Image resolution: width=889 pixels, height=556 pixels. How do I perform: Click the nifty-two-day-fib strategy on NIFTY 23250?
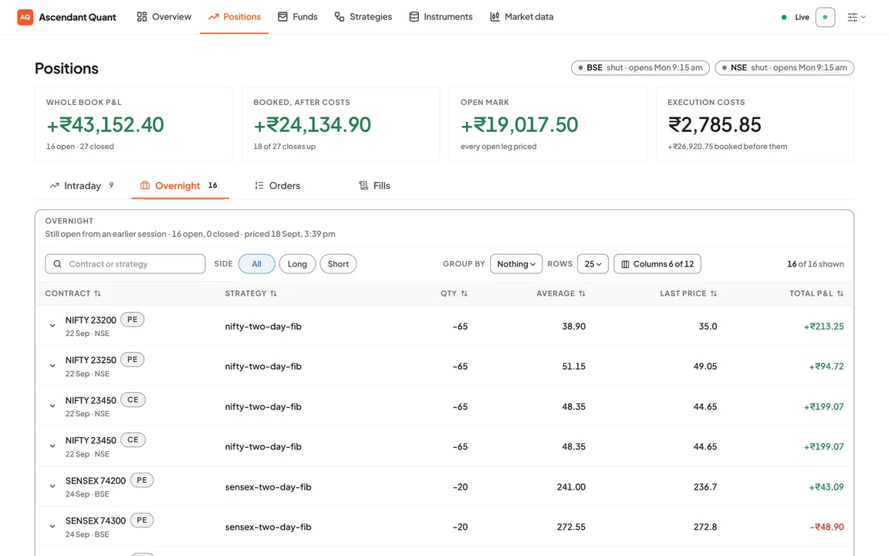coord(263,367)
